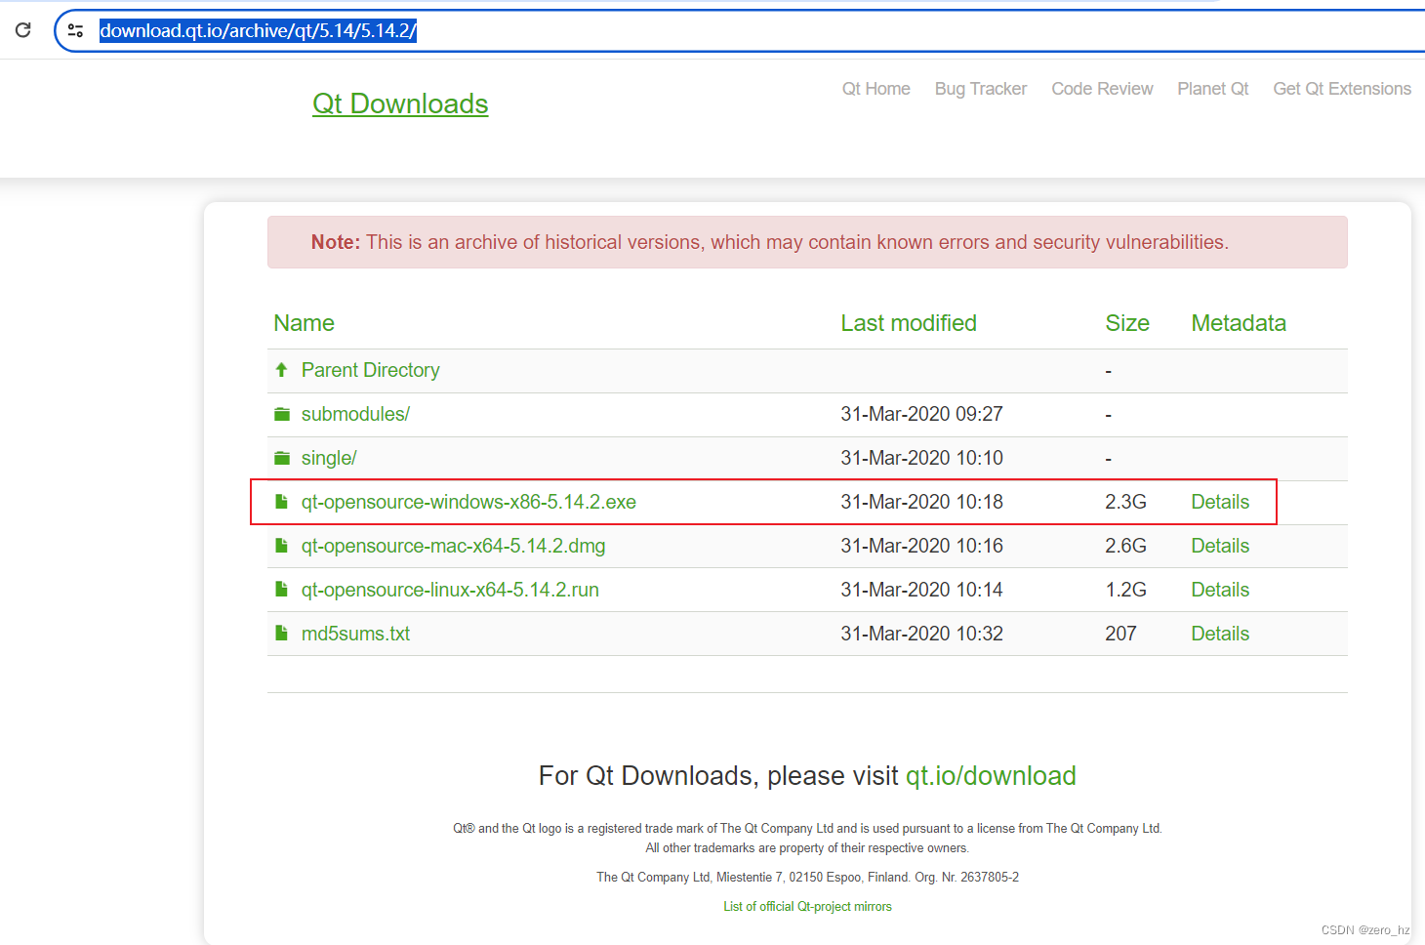Screen dimensions: 1425x945
Task: Download qt-opensource-windows-x86-5.14.2.exe
Action: coord(468,502)
